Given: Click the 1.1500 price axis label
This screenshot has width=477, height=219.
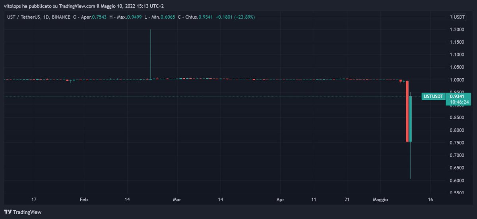Looking at the screenshot, I should click(x=457, y=42).
